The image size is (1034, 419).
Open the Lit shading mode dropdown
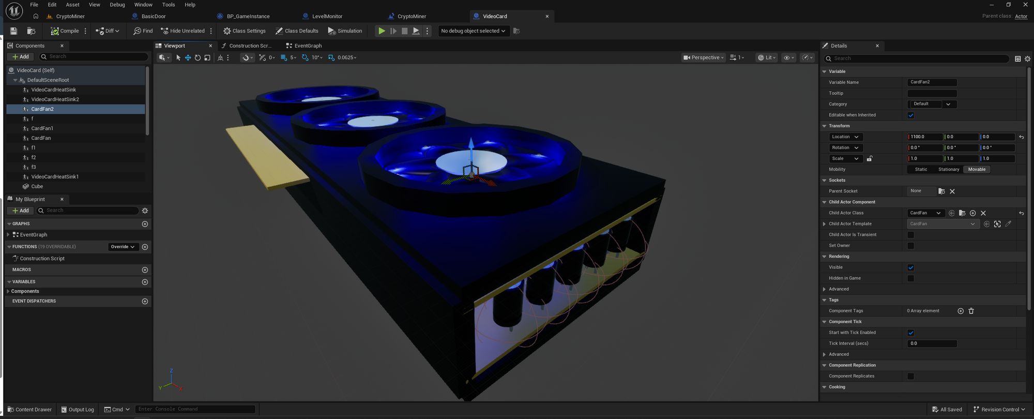pyautogui.click(x=767, y=58)
